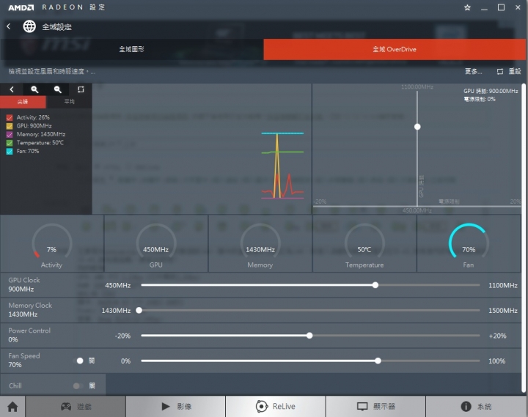This screenshot has width=528, height=417.
Task: Click the 重設 reset button
Action: pyautogui.click(x=515, y=71)
